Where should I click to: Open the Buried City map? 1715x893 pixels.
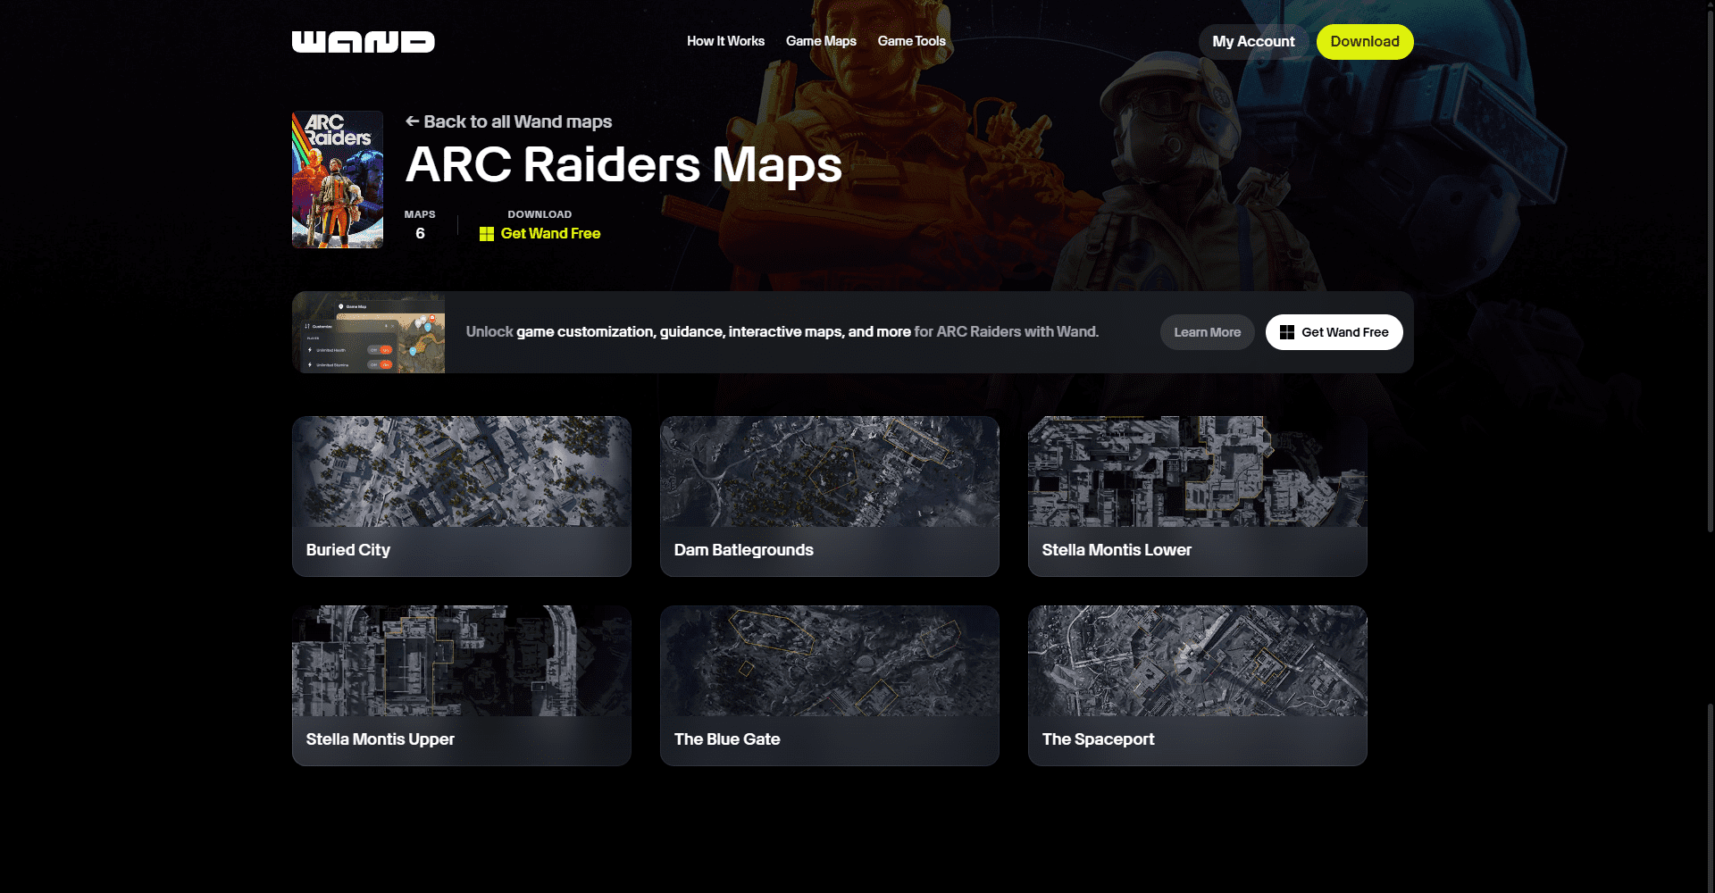click(461, 496)
